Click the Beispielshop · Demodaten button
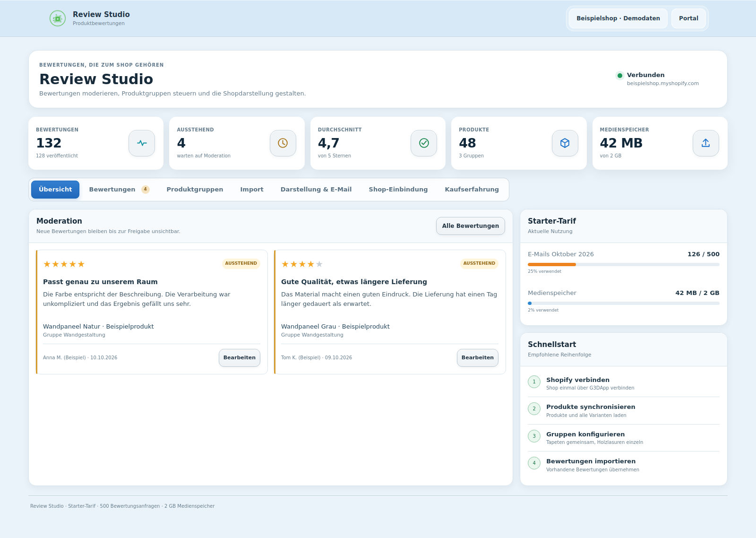 [x=618, y=18]
